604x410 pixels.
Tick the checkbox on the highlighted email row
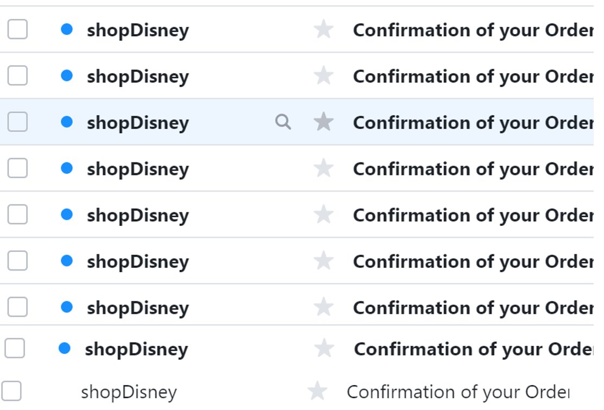pyautogui.click(x=17, y=122)
